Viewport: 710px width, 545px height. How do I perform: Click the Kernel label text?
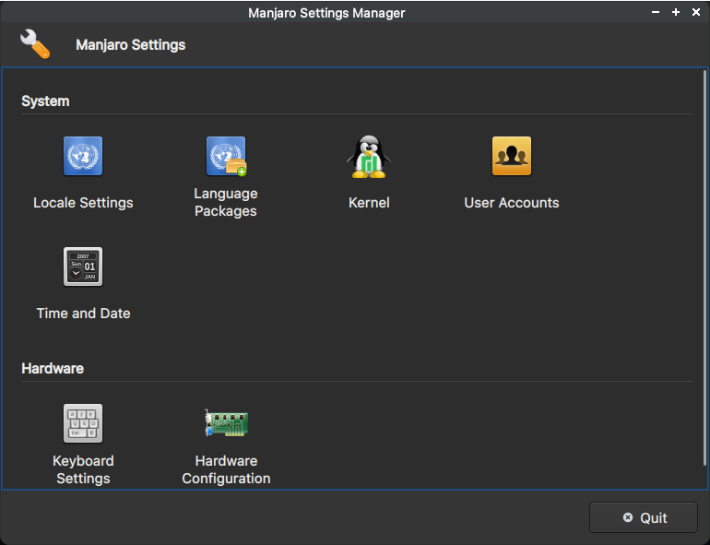369,203
